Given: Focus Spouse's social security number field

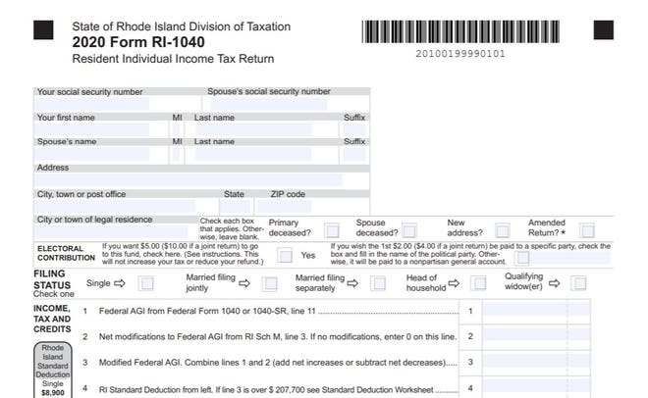Looking at the screenshot, I should coord(285,103).
